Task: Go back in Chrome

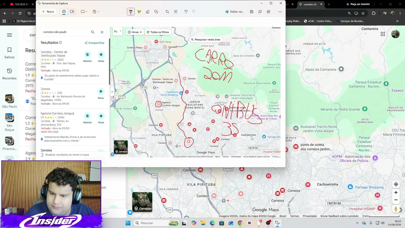Action: (5, 13)
